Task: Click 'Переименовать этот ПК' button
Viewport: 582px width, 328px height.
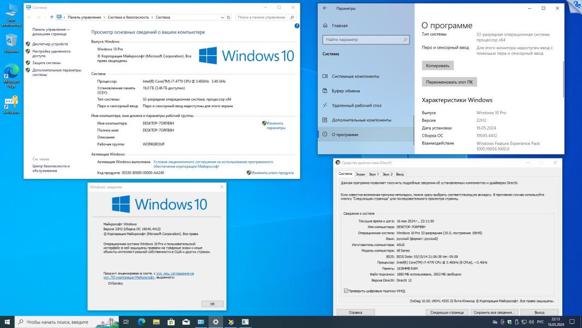Action: click(449, 82)
